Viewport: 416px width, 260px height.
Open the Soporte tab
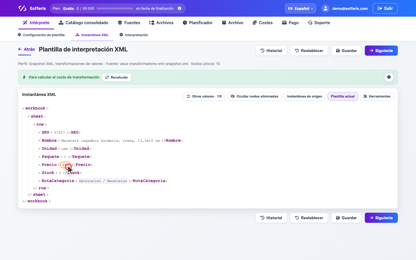point(319,23)
